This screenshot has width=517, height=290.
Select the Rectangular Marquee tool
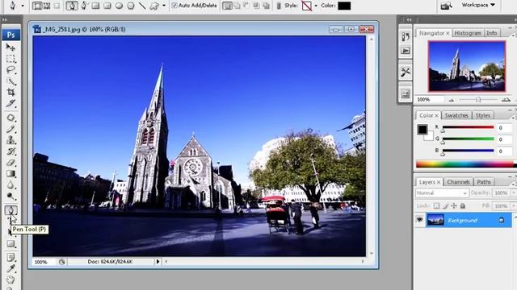(11, 59)
